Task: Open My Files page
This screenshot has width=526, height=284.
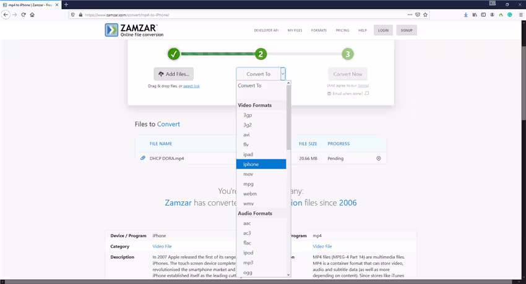Action: pos(295,30)
